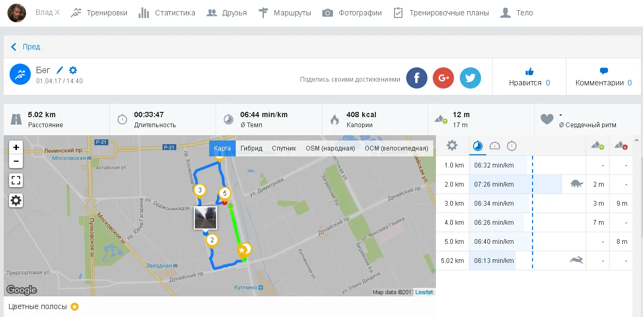Click the ascent mountain icon with green arrow
643x317 pixels.
(x=597, y=146)
